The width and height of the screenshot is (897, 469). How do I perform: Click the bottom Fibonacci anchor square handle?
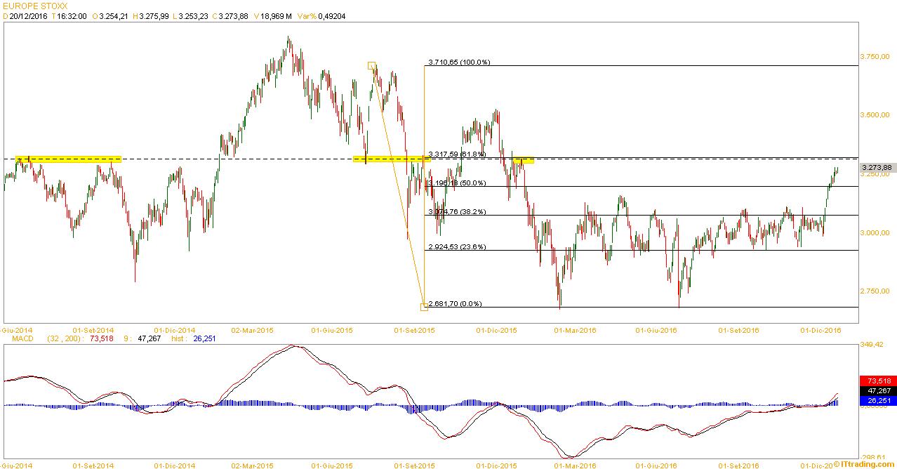(424, 307)
